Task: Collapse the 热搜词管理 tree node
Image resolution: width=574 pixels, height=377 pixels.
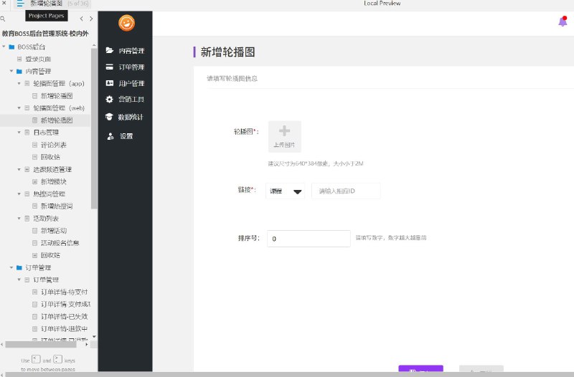Action: click(19, 194)
